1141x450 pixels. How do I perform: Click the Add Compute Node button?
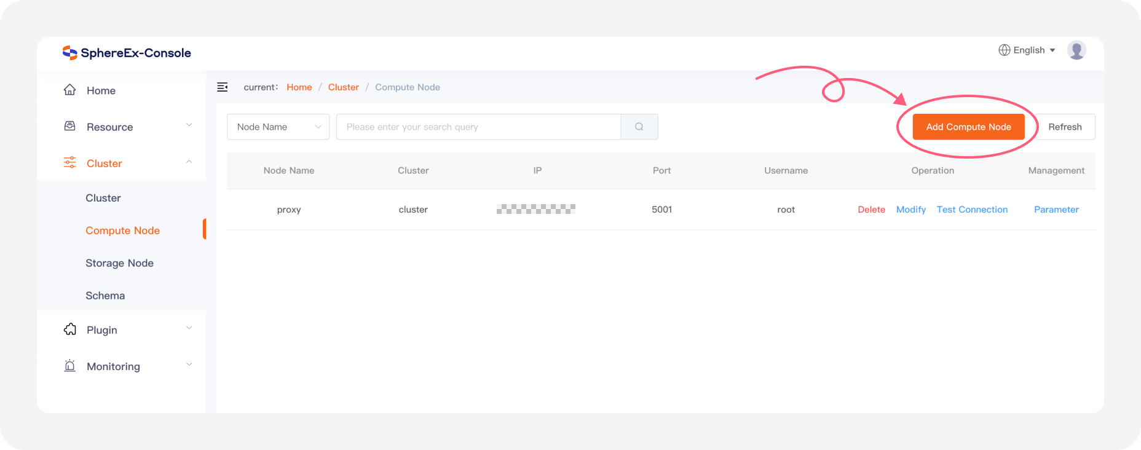pyautogui.click(x=968, y=127)
